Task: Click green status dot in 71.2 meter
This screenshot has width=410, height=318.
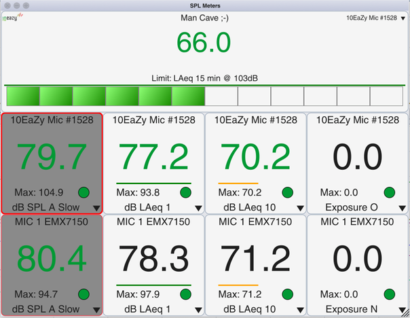Action: tap(288, 294)
